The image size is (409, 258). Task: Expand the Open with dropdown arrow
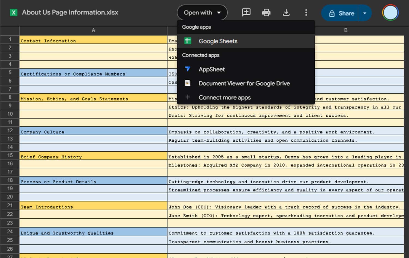(x=219, y=13)
